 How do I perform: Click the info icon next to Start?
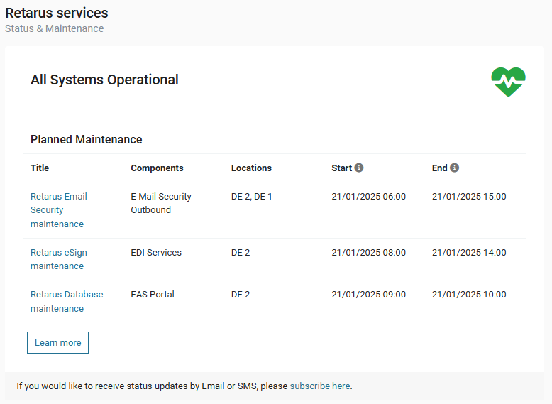click(359, 168)
